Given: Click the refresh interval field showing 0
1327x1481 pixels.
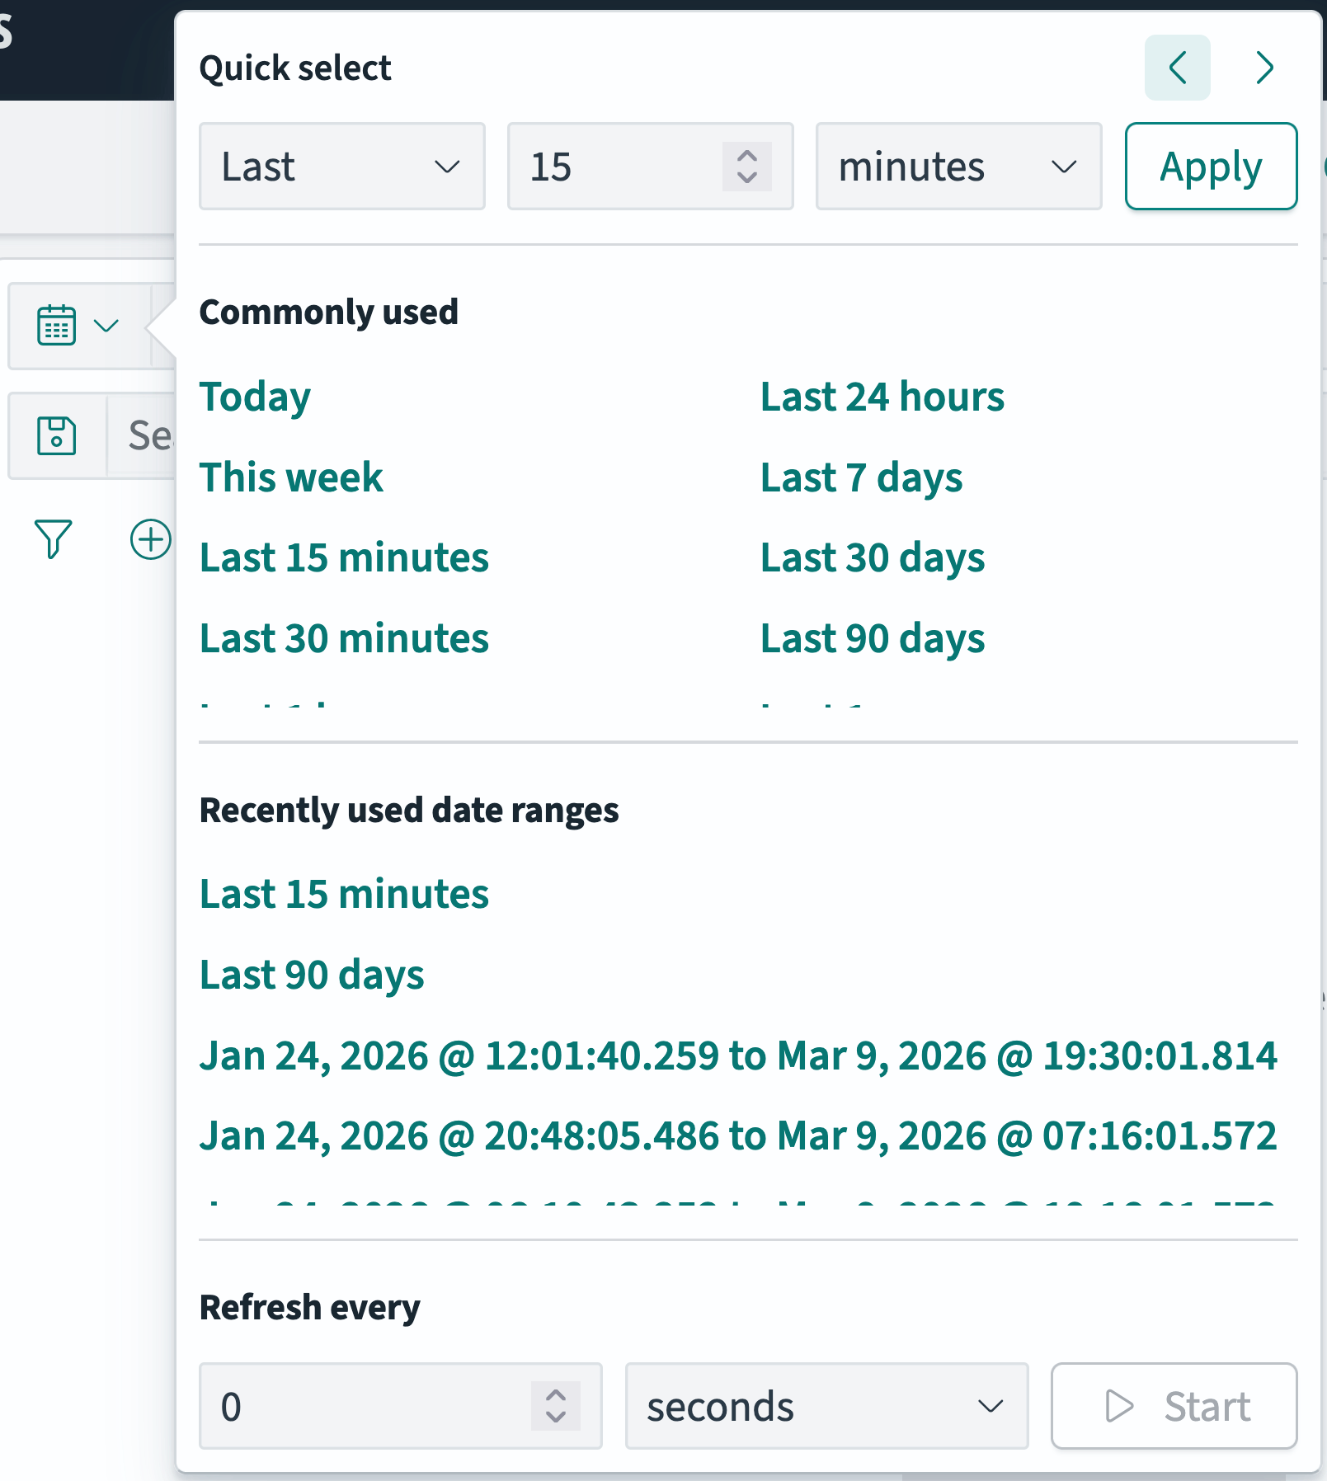Looking at the screenshot, I should click(400, 1406).
